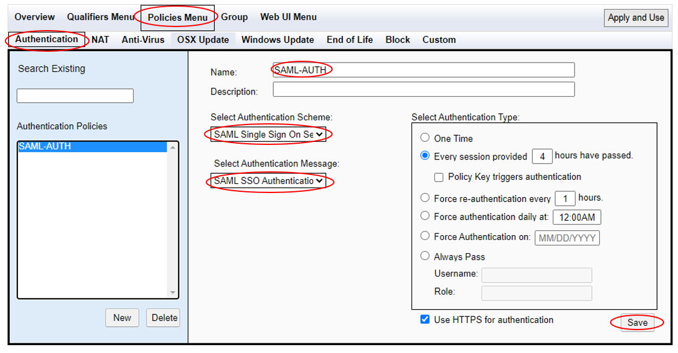The image size is (678, 353).
Task: Toggle Use HTTPS for authentication checkbox
Action: point(425,319)
